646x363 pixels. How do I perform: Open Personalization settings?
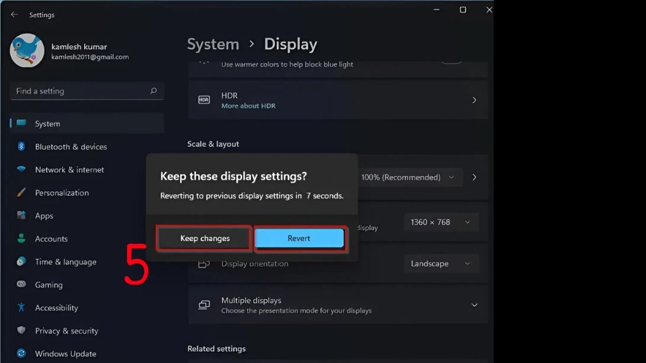coord(87,193)
